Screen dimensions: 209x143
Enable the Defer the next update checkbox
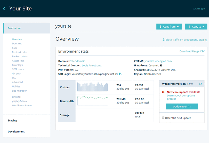[x=163, y=118]
